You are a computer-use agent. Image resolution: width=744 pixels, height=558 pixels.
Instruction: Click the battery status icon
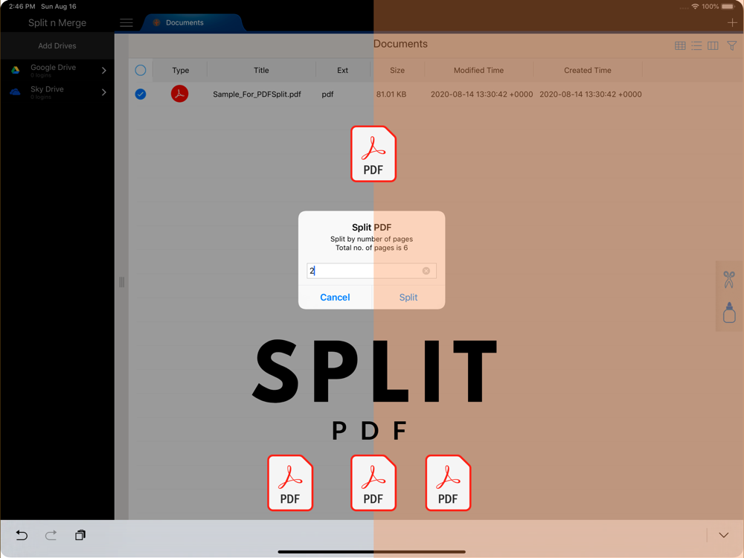tap(728, 6)
